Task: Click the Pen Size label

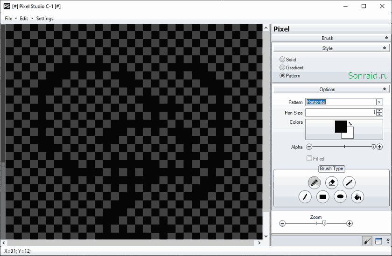Action: click(294, 113)
